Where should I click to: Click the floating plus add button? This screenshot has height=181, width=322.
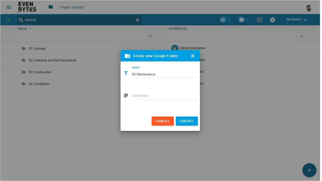coord(309,170)
